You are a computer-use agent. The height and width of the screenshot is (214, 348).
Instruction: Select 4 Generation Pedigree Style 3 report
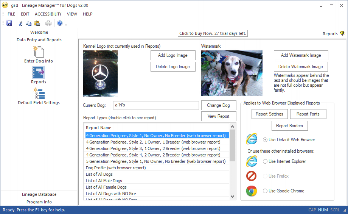(157, 148)
